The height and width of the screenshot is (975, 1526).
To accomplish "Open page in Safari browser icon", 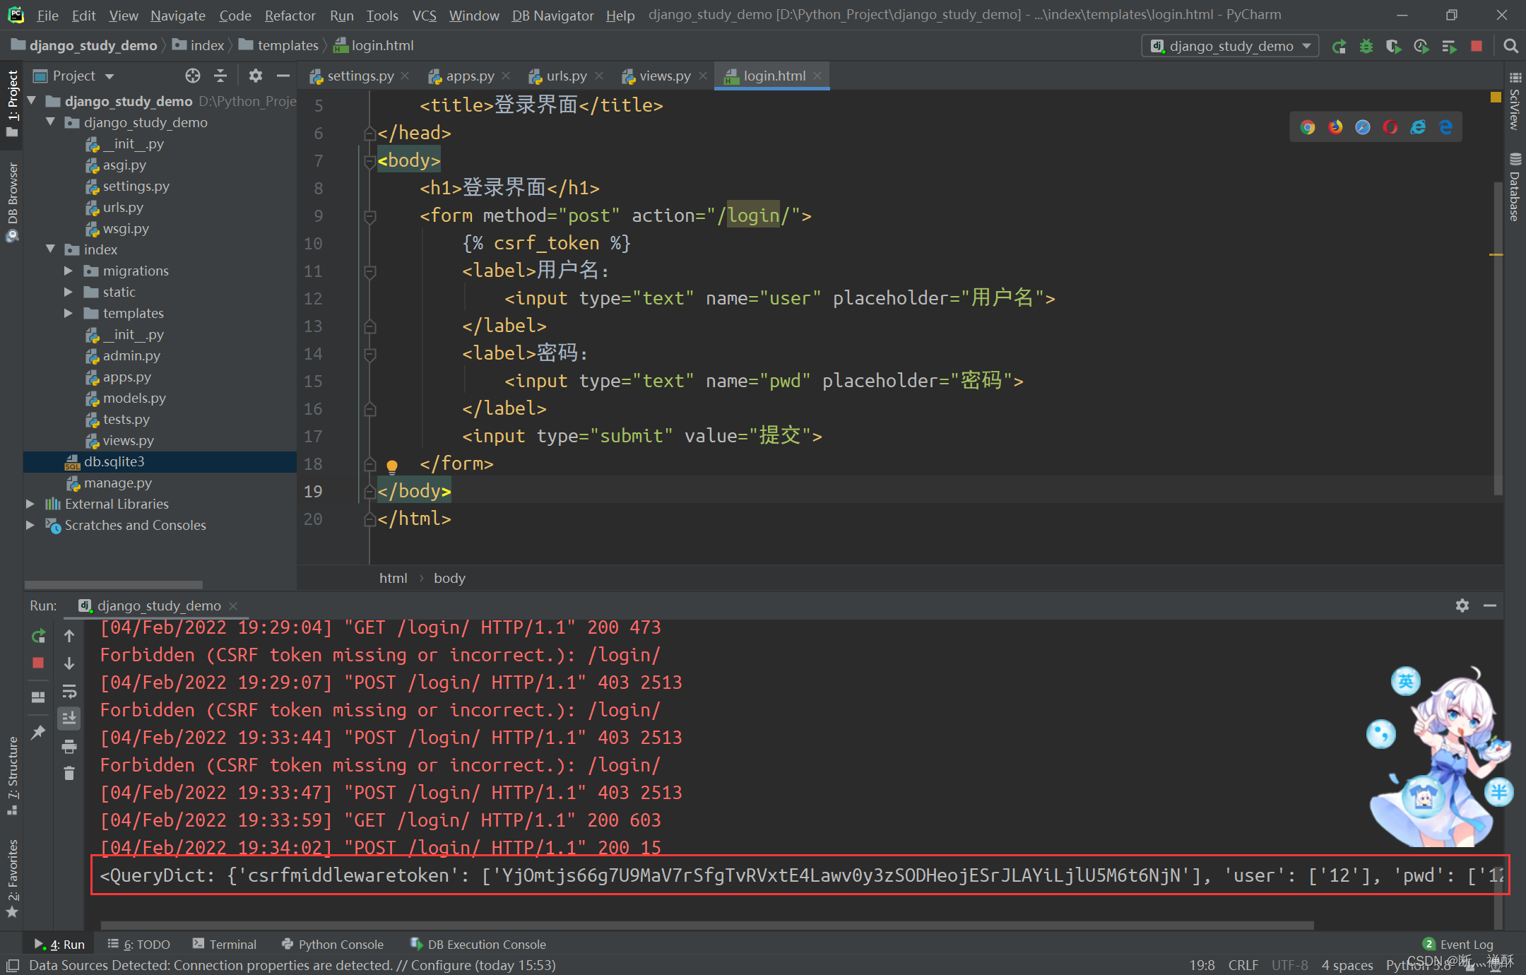I will click(1363, 127).
